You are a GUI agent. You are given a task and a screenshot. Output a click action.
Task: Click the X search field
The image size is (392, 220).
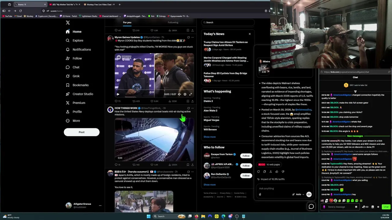228,22
